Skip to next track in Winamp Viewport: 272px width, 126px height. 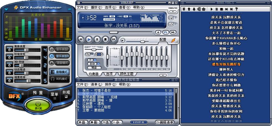tap(113, 40)
